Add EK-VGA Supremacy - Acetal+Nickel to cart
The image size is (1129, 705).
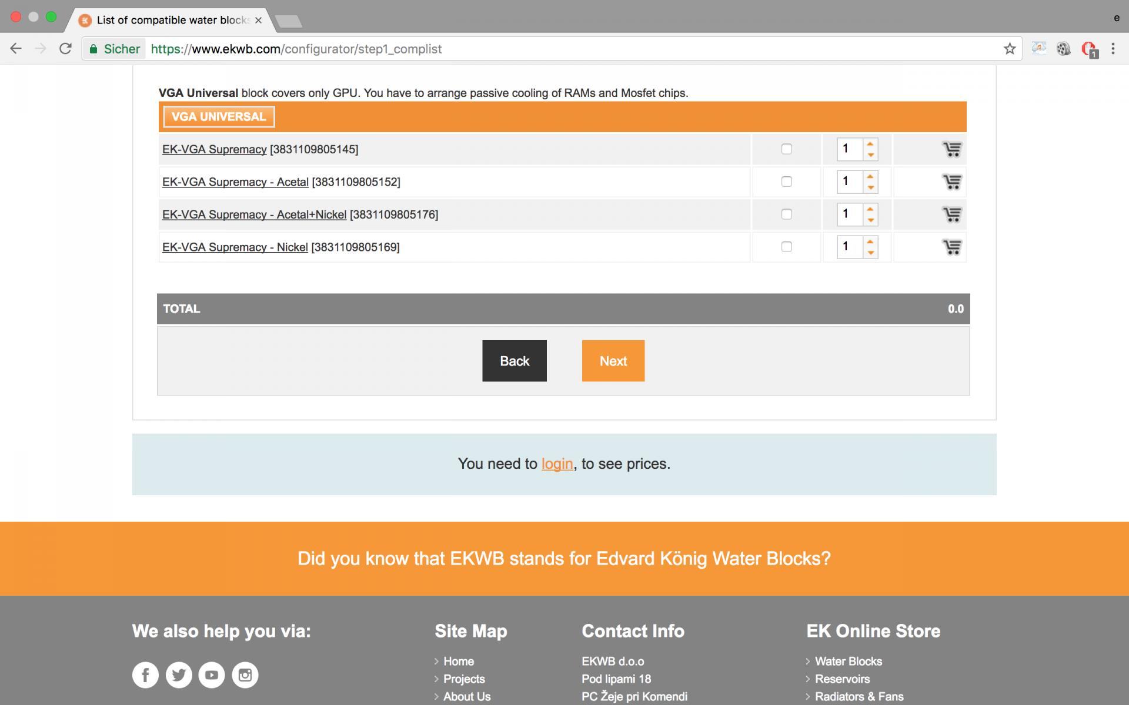tap(952, 214)
